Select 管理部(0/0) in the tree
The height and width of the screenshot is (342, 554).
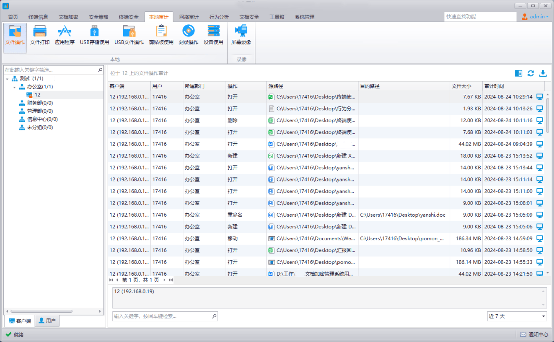40,111
